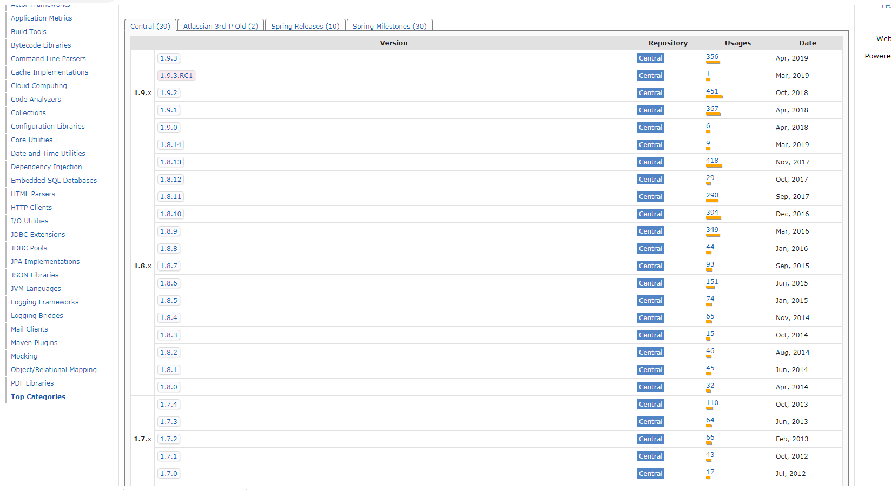Screen dimensions: 891x490
Task: Click the Usages column header
Action: tap(737, 43)
